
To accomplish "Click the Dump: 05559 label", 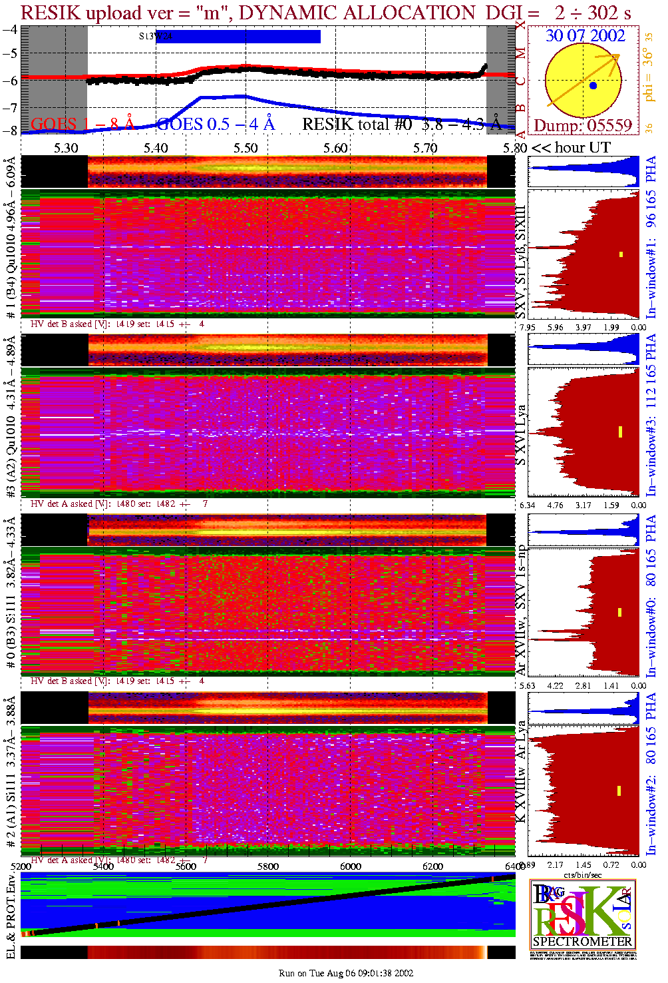I will pyautogui.click(x=583, y=126).
